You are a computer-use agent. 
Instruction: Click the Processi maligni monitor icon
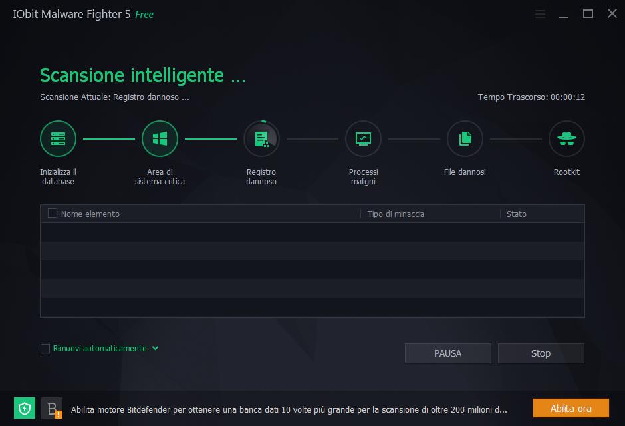tap(363, 138)
